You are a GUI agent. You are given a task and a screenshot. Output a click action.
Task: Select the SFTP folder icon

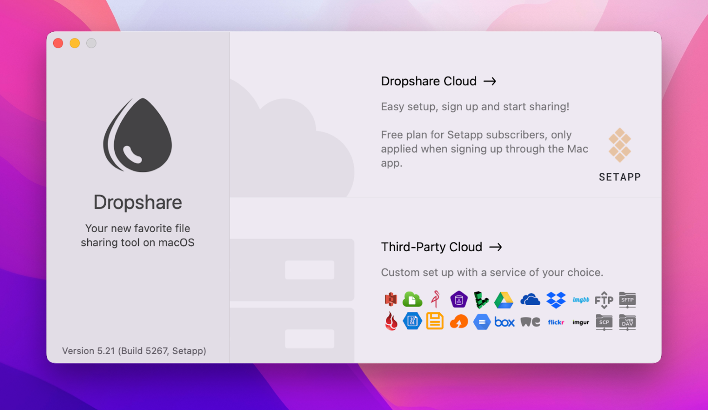tap(627, 300)
